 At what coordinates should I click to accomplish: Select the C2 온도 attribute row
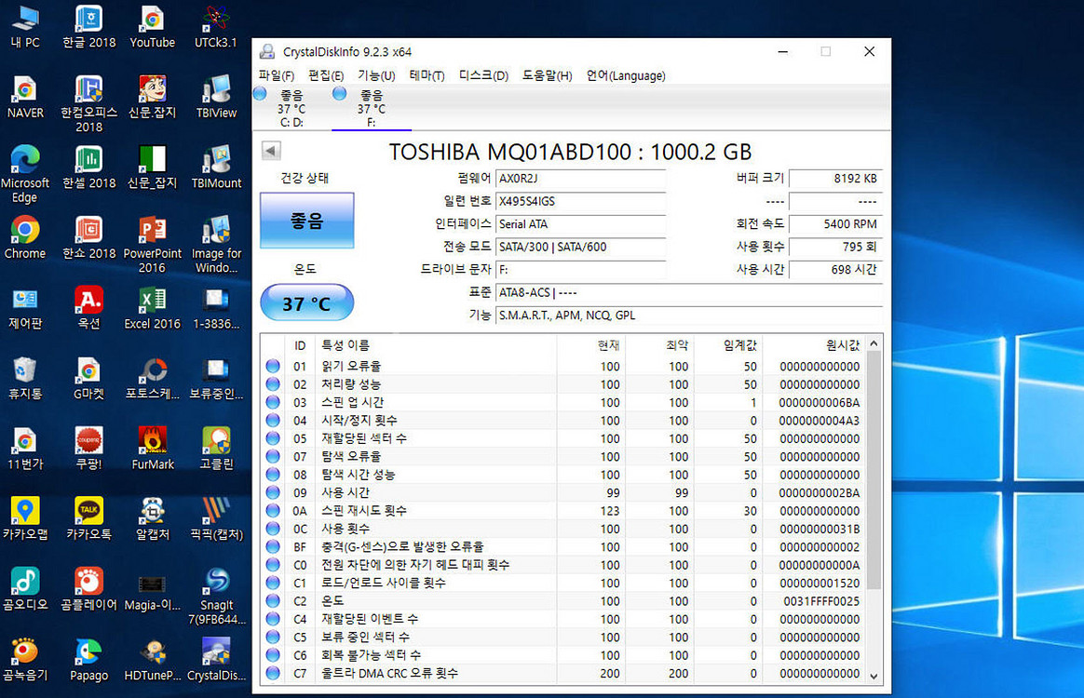562,601
